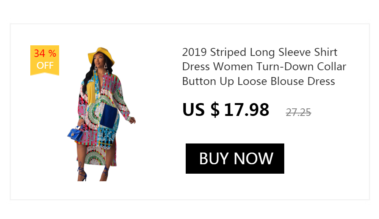Click the blue strappy heels in the photo
Viewport: 379px width, 219px height.
click(x=81, y=173)
